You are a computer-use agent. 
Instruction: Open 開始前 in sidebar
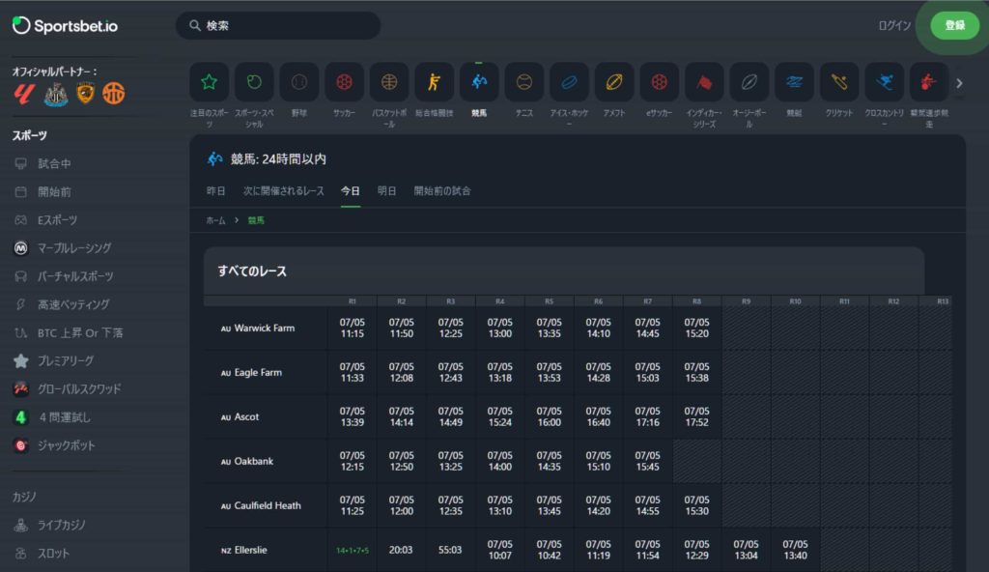pyautogui.click(x=54, y=192)
